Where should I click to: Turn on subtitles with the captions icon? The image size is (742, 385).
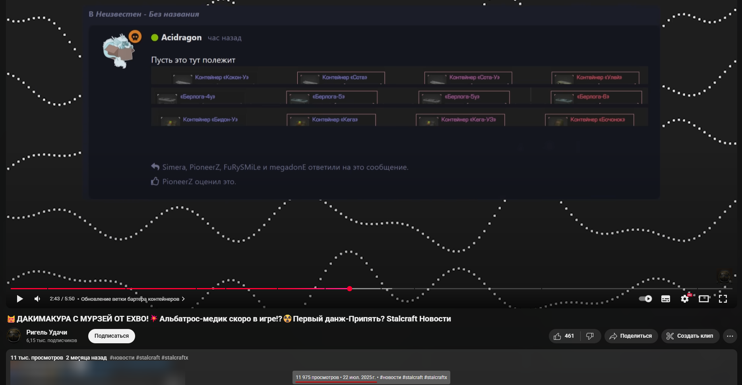(x=666, y=299)
